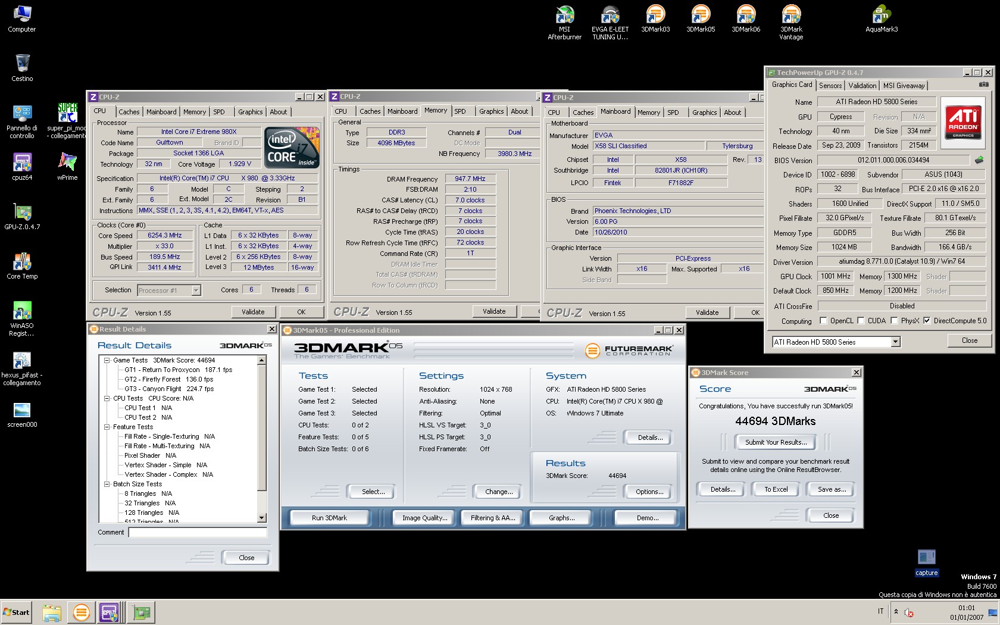This screenshot has width=1000, height=625.
Task: Click the muted volume tray icon
Action: pos(909,612)
